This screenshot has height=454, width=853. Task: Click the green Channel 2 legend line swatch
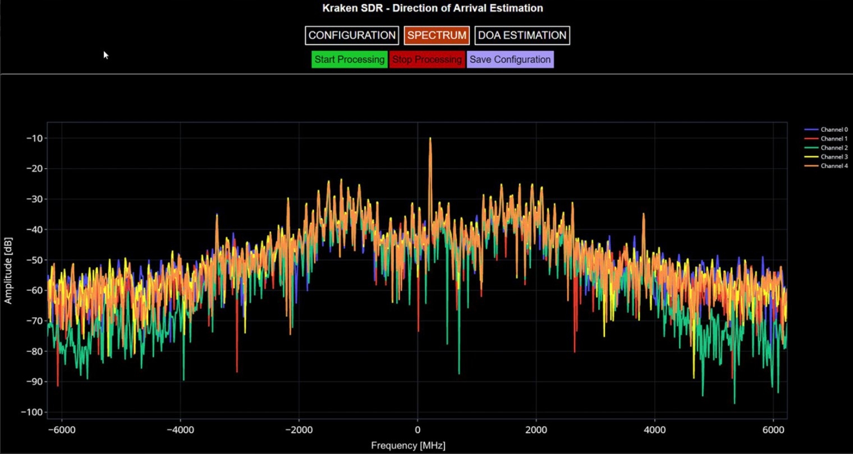pos(811,148)
